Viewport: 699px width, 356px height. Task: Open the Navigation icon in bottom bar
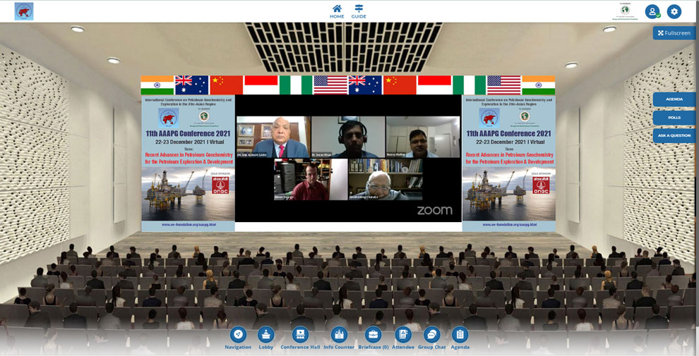pos(238,335)
